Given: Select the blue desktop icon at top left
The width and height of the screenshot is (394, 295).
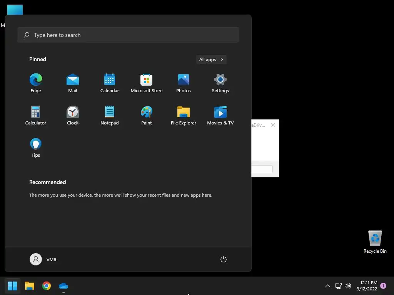Looking at the screenshot, I should 15,10.
